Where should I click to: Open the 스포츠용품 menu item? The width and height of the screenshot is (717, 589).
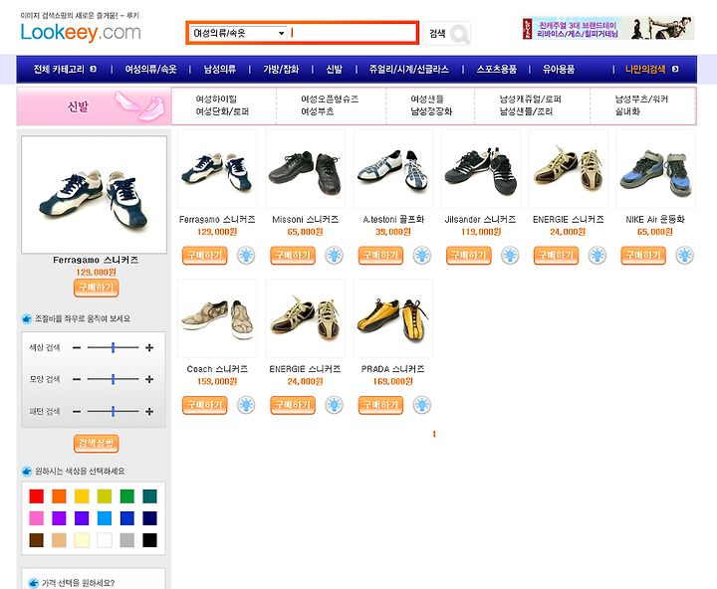click(x=497, y=69)
